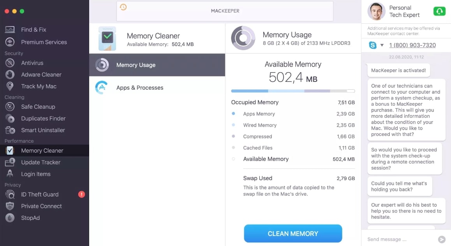
Task: Select Safe Cleanup in sidebar
Action: [38, 106]
